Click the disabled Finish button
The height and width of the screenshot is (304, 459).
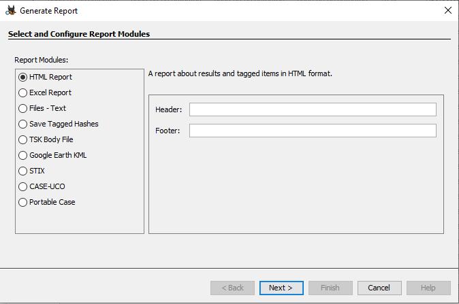point(330,288)
